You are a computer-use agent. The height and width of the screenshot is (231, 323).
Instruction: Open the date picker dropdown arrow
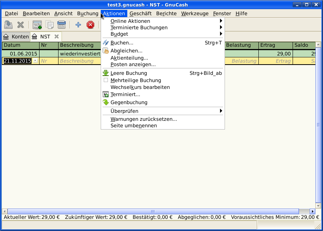tap(35, 61)
